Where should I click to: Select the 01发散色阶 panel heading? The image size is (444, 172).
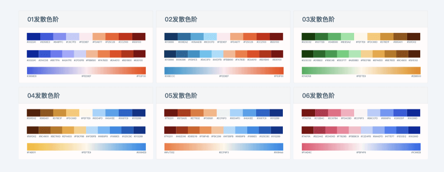click(x=43, y=19)
